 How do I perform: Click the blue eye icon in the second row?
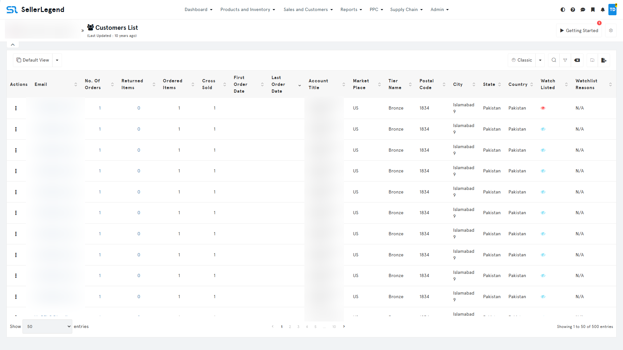point(543,129)
